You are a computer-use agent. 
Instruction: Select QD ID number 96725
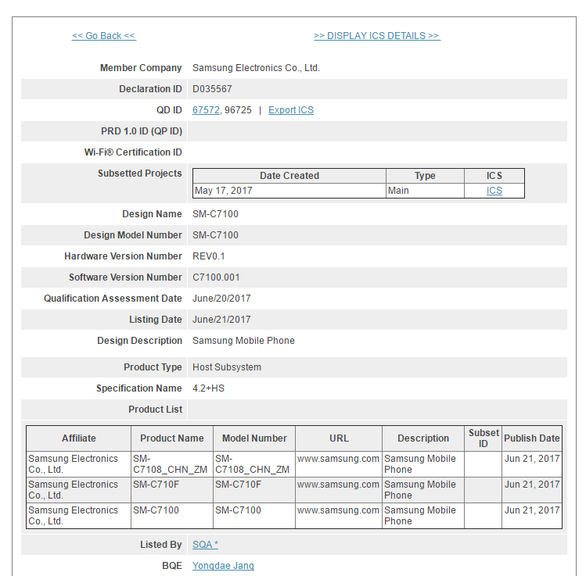point(238,110)
